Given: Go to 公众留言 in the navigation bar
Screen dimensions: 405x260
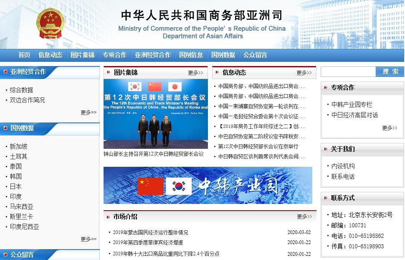Looking at the screenshot, I should pos(255,55).
